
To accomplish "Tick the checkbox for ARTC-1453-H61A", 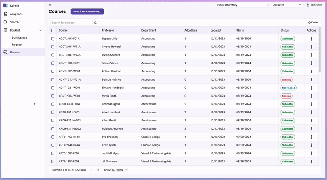I will 53,137.
